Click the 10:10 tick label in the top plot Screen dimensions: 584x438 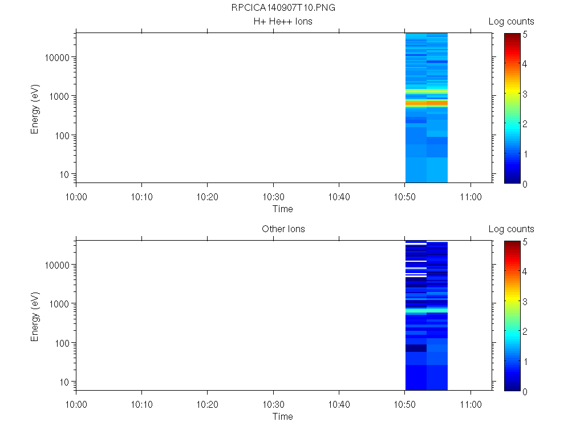pos(141,197)
